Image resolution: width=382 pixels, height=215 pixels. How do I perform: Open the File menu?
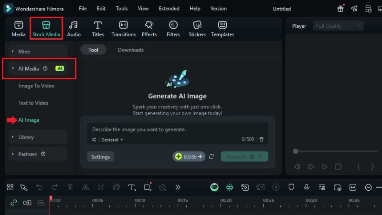[x=83, y=9]
